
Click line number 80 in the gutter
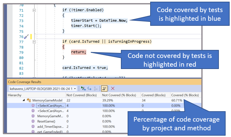coord(21,58)
